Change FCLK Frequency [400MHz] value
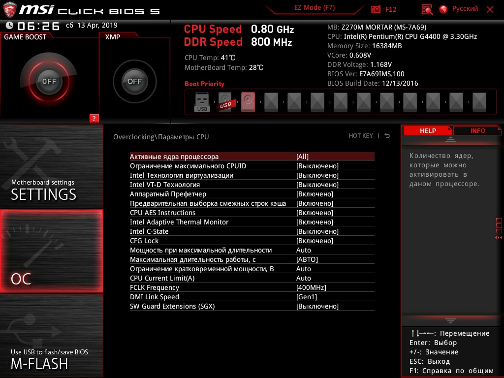The width and height of the screenshot is (504, 378). point(252,287)
